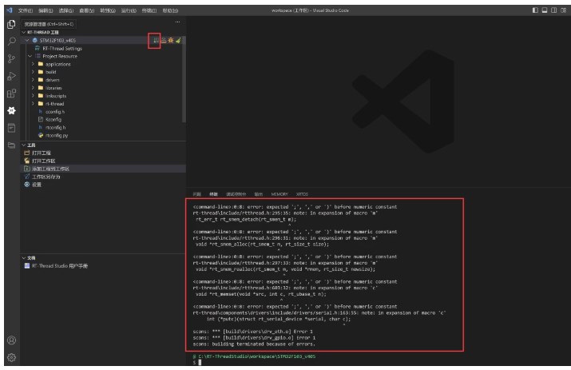Toggle the secondary side bar visibility

click(554, 10)
